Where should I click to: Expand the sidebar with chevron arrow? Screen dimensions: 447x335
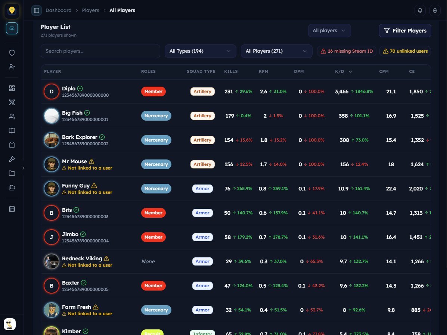(x=24, y=168)
